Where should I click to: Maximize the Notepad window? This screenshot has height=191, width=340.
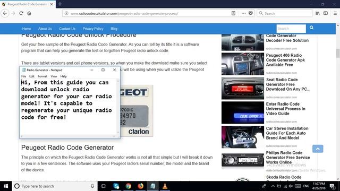point(103,70)
